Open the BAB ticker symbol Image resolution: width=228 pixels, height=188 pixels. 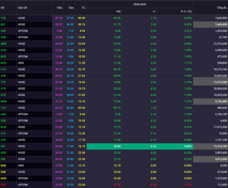click(3, 166)
